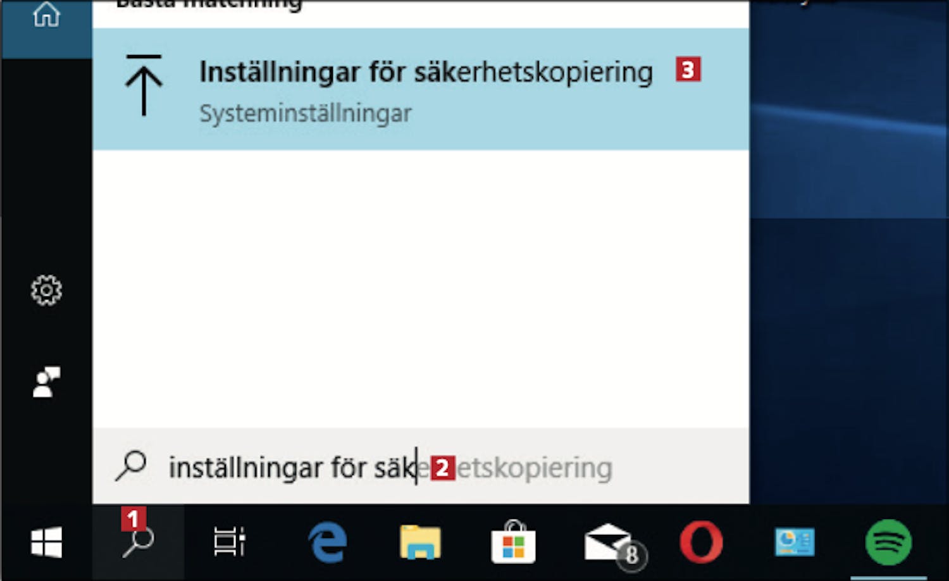Launch the Microsoft Store bag icon

pyautogui.click(x=513, y=542)
